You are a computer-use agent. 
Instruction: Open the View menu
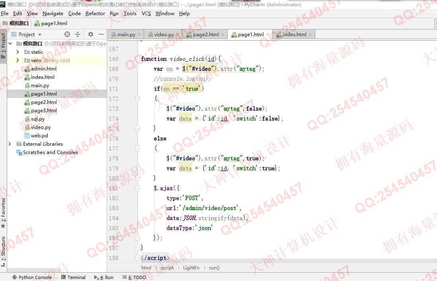coord(32,14)
